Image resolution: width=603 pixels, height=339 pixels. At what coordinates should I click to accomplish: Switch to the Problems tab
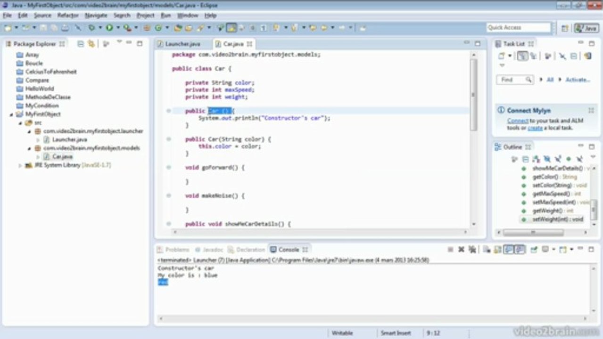(173, 250)
